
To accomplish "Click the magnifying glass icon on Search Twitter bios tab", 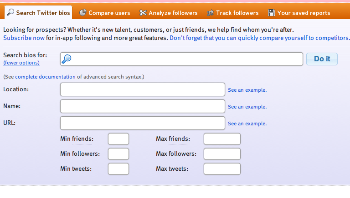I will [10, 12].
